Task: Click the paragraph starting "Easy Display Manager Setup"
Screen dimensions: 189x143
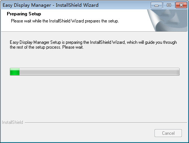Action: point(93,45)
